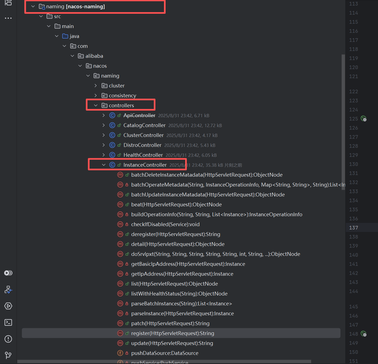Screen dimensions: 378x364
Task: Click the endpoint gutter icon on line 148
Action: (x=363, y=334)
